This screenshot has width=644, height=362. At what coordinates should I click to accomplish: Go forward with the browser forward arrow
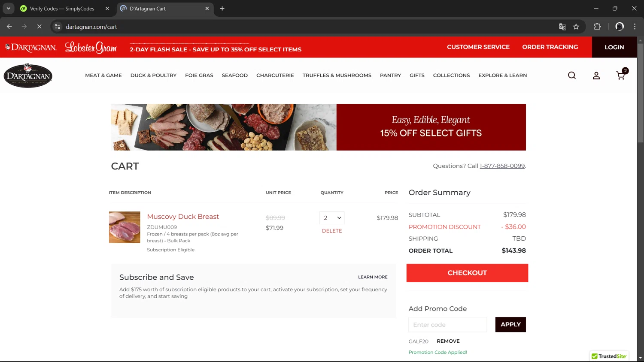(x=24, y=27)
